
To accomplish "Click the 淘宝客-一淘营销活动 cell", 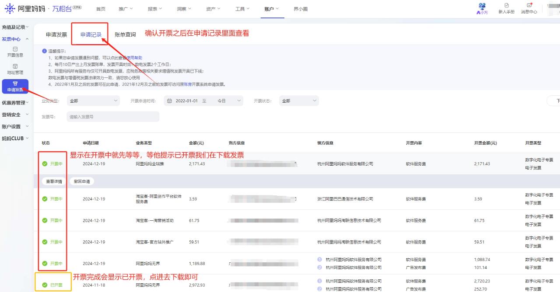I will [155, 220].
